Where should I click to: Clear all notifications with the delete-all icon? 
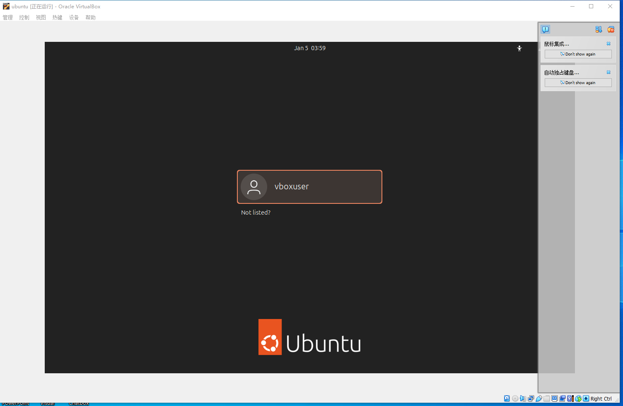pos(611,29)
